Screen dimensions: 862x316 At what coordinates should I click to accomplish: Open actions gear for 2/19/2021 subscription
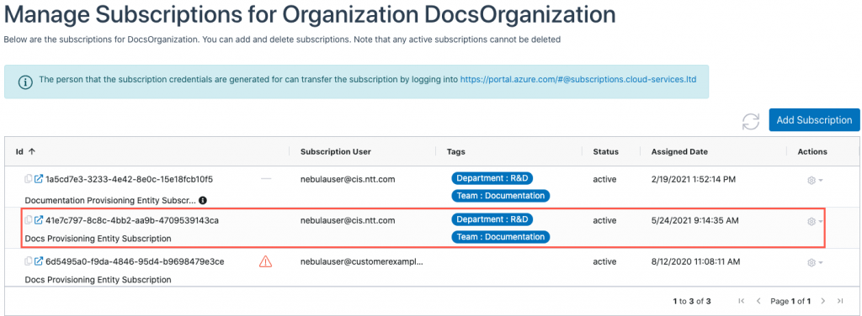point(814,180)
